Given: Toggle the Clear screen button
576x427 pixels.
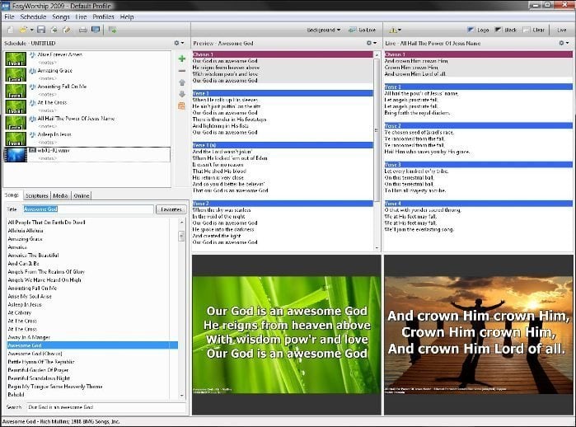Looking at the screenshot, I should click(x=534, y=30).
